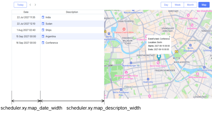212x113 pixels.
Task: Click the Brandenburger Tor station icon
Action: tap(131, 63)
